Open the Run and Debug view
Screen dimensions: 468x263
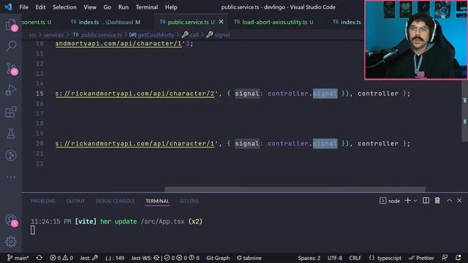click(11, 90)
